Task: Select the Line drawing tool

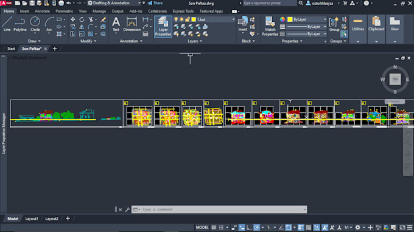Action: pyautogui.click(x=7, y=24)
